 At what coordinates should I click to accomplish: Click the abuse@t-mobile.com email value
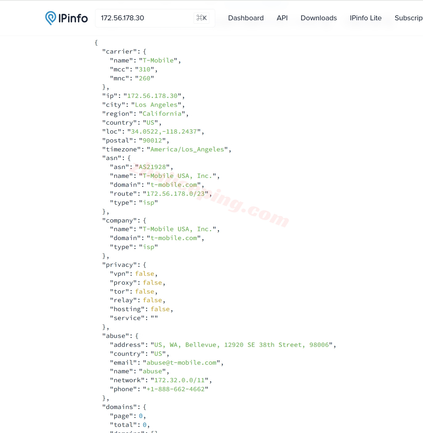(x=181, y=363)
